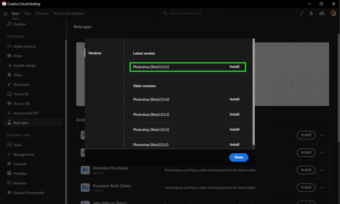Screen dimensions: 340x204
Task: Select the 3D and AR icon
Action: pyautogui.click(x=9, y=104)
